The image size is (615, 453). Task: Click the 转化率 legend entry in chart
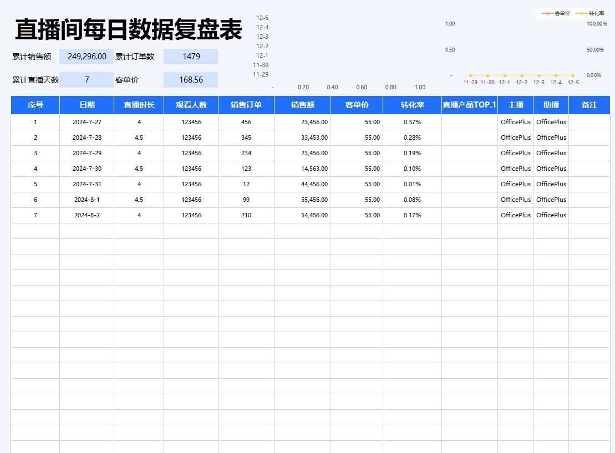tap(590, 13)
